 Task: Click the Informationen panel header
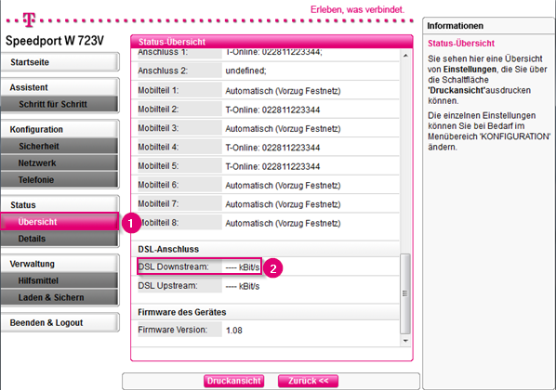click(x=489, y=26)
